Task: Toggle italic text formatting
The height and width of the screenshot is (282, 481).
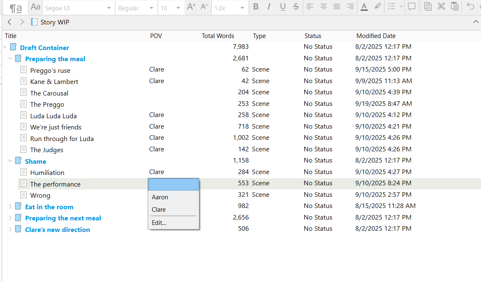Action: pyautogui.click(x=269, y=7)
